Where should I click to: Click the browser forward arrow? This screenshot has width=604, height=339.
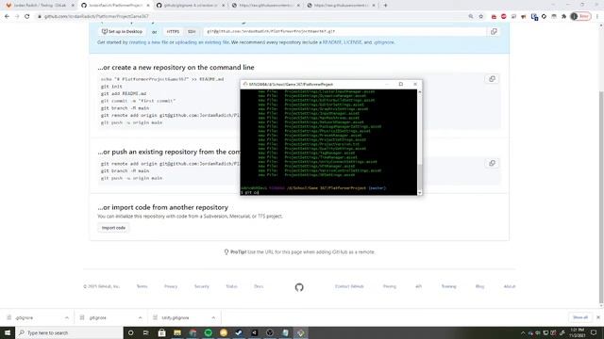(x=17, y=17)
